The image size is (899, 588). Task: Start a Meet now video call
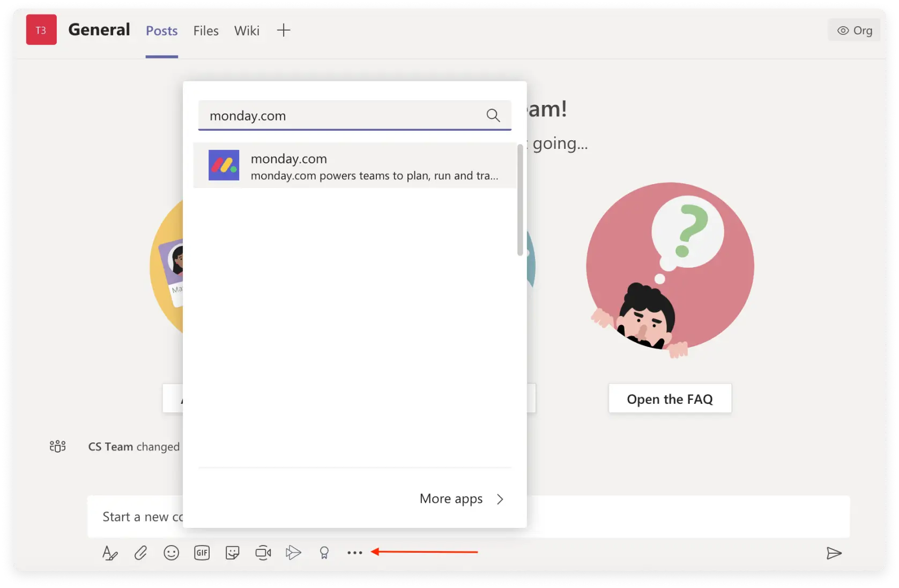(x=263, y=553)
